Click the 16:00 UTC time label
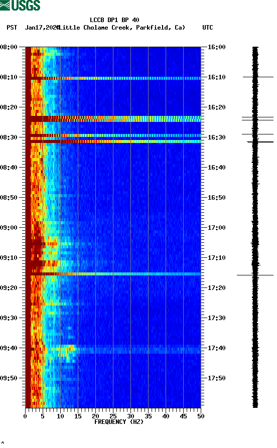This screenshot has width=277, height=448. tap(216, 47)
